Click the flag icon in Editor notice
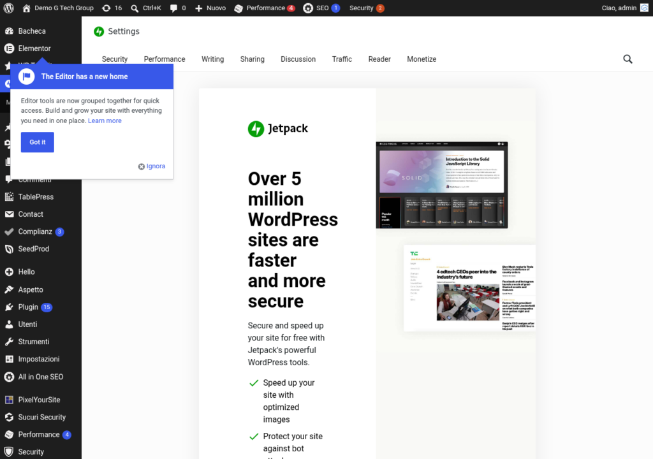The width and height of the screenshot is (653, 459). [27, 76]
